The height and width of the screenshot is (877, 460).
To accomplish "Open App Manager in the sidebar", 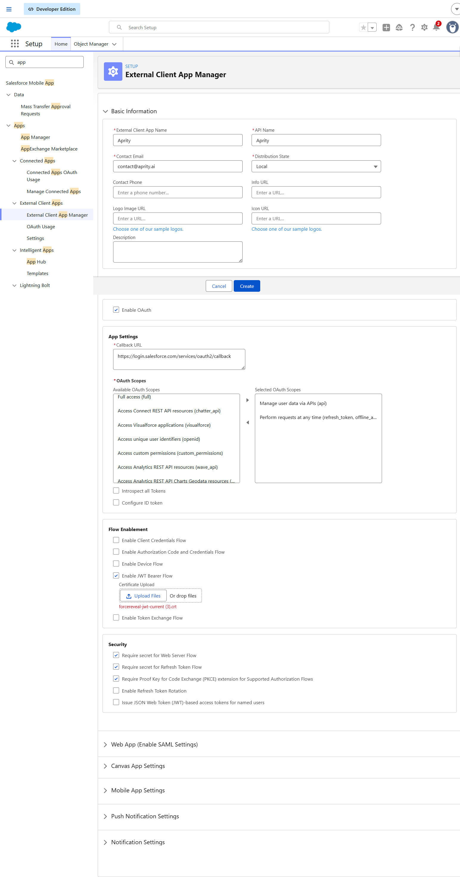I will tap(35, 138).
